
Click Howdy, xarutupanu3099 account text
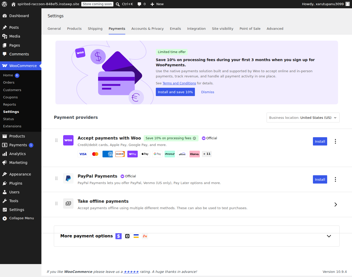click(x=323, y=4)
